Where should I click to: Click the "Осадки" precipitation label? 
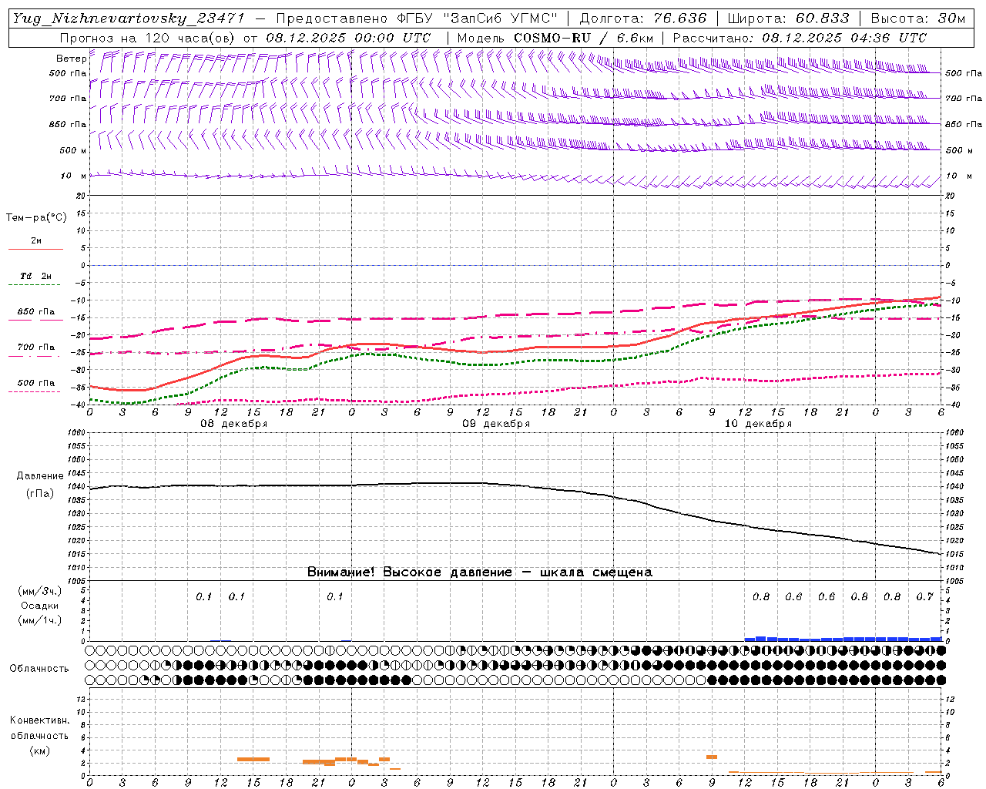(39, 606)
